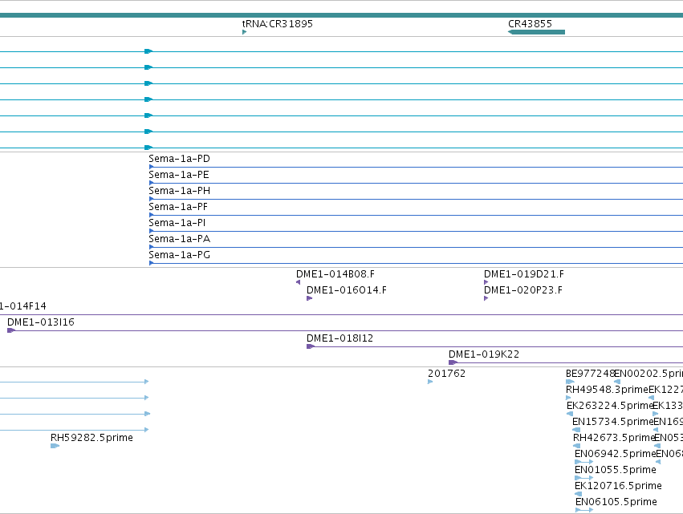The height and width of the screenshot is (514, 683).
Task: Click the DME1-019D21.F label
Action: [x=523, y=274]
